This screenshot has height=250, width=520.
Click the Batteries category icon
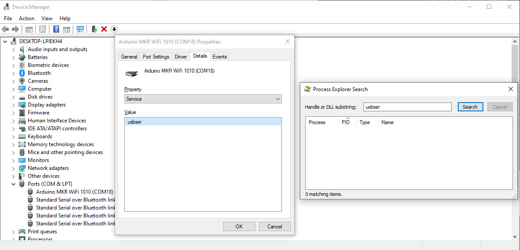click(22, 57)
